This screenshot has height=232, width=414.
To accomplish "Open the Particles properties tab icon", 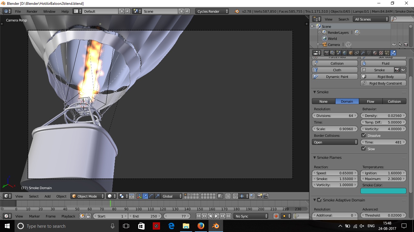I will 387,53.
